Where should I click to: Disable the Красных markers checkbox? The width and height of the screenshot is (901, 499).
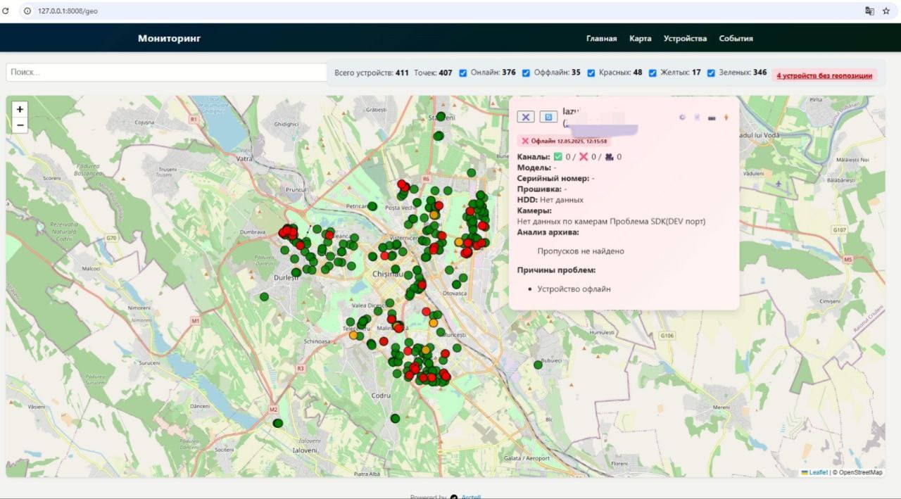coord(591,72)
